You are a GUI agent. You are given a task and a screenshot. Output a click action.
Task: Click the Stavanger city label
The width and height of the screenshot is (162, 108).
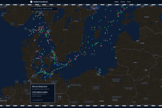tap(4, 13)
